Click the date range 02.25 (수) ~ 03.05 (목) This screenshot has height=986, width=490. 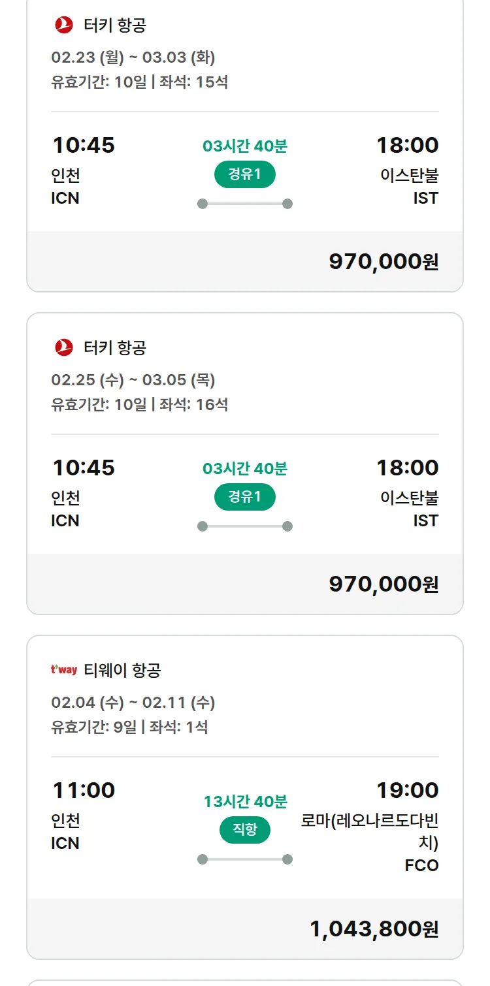tap(133, 379)
